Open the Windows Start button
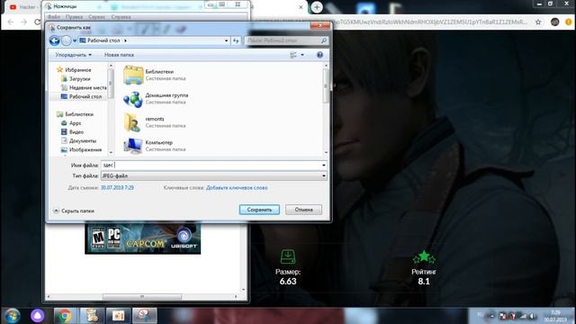Image resolution: width=576 pixels, height=324 pixels. click(x=12, y=316)
